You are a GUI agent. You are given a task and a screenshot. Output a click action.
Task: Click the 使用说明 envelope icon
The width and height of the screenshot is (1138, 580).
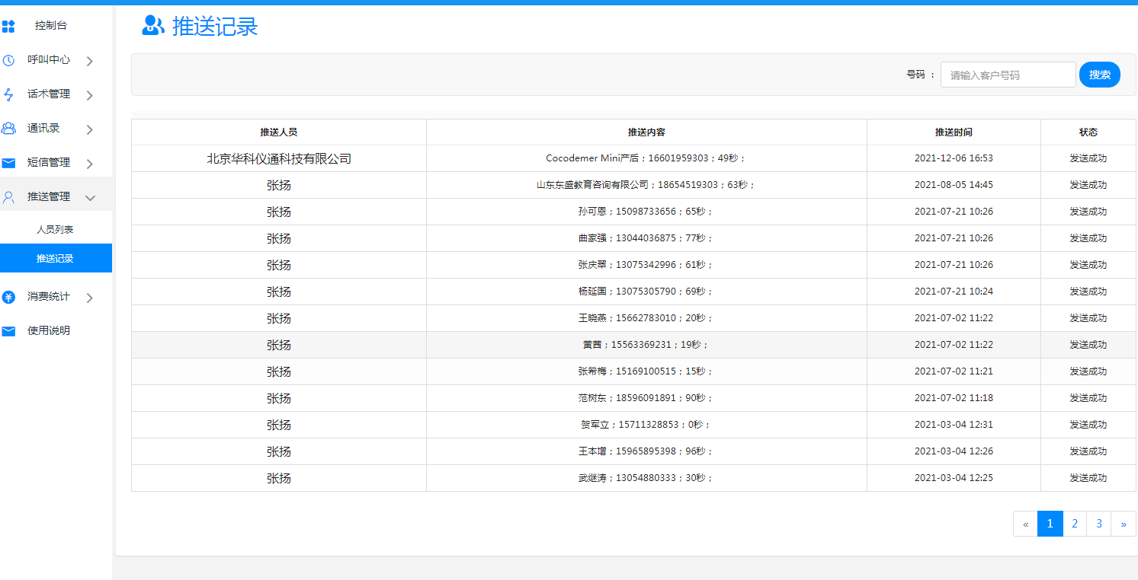tap(8, 331)
